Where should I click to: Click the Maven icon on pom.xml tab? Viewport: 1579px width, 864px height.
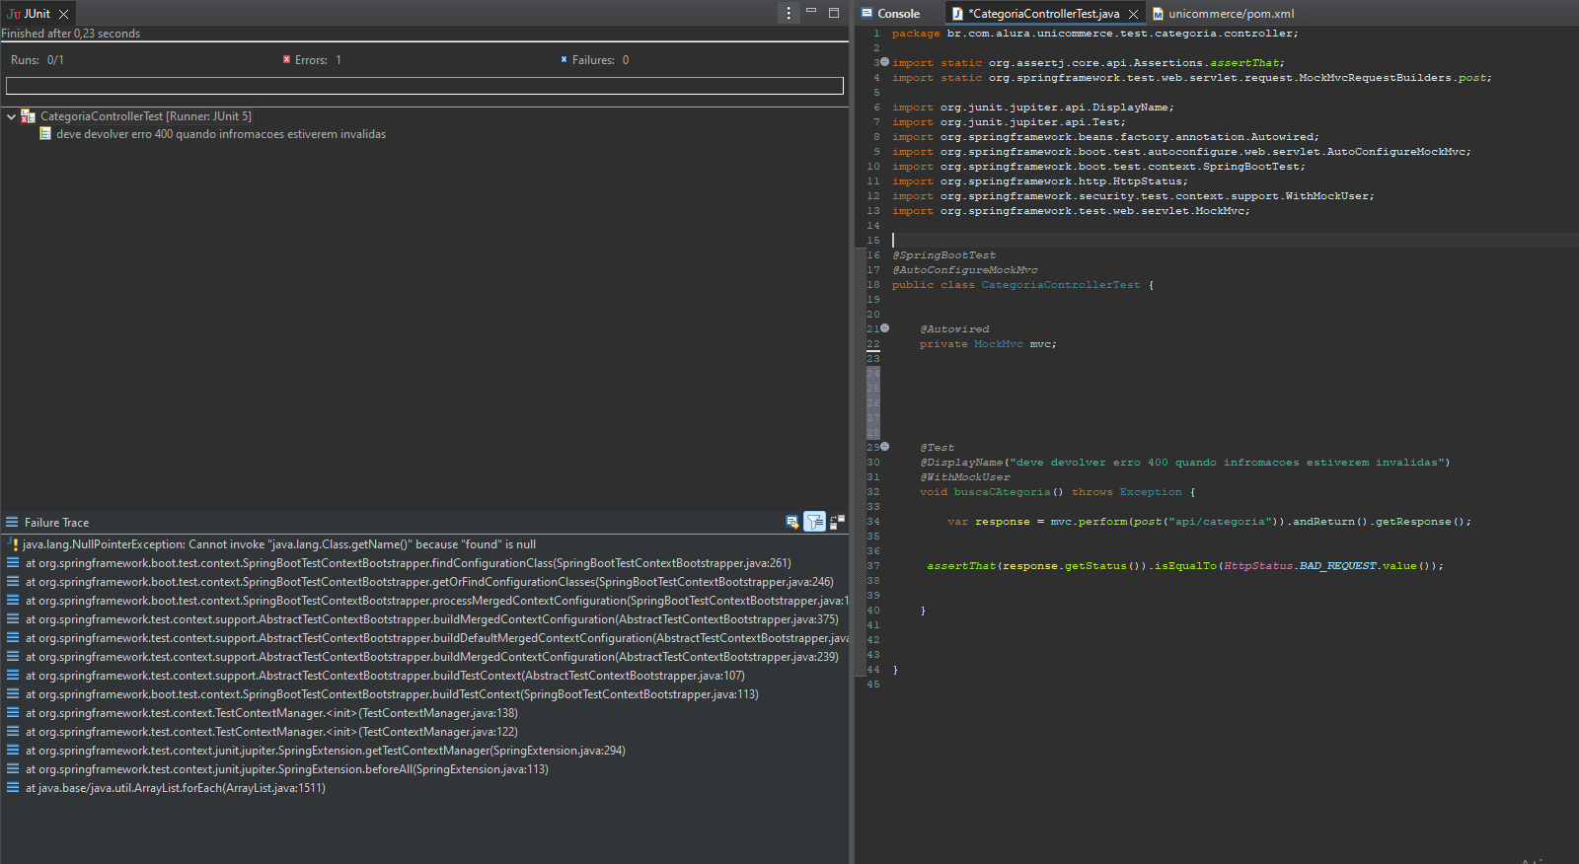click(1159, 14)
